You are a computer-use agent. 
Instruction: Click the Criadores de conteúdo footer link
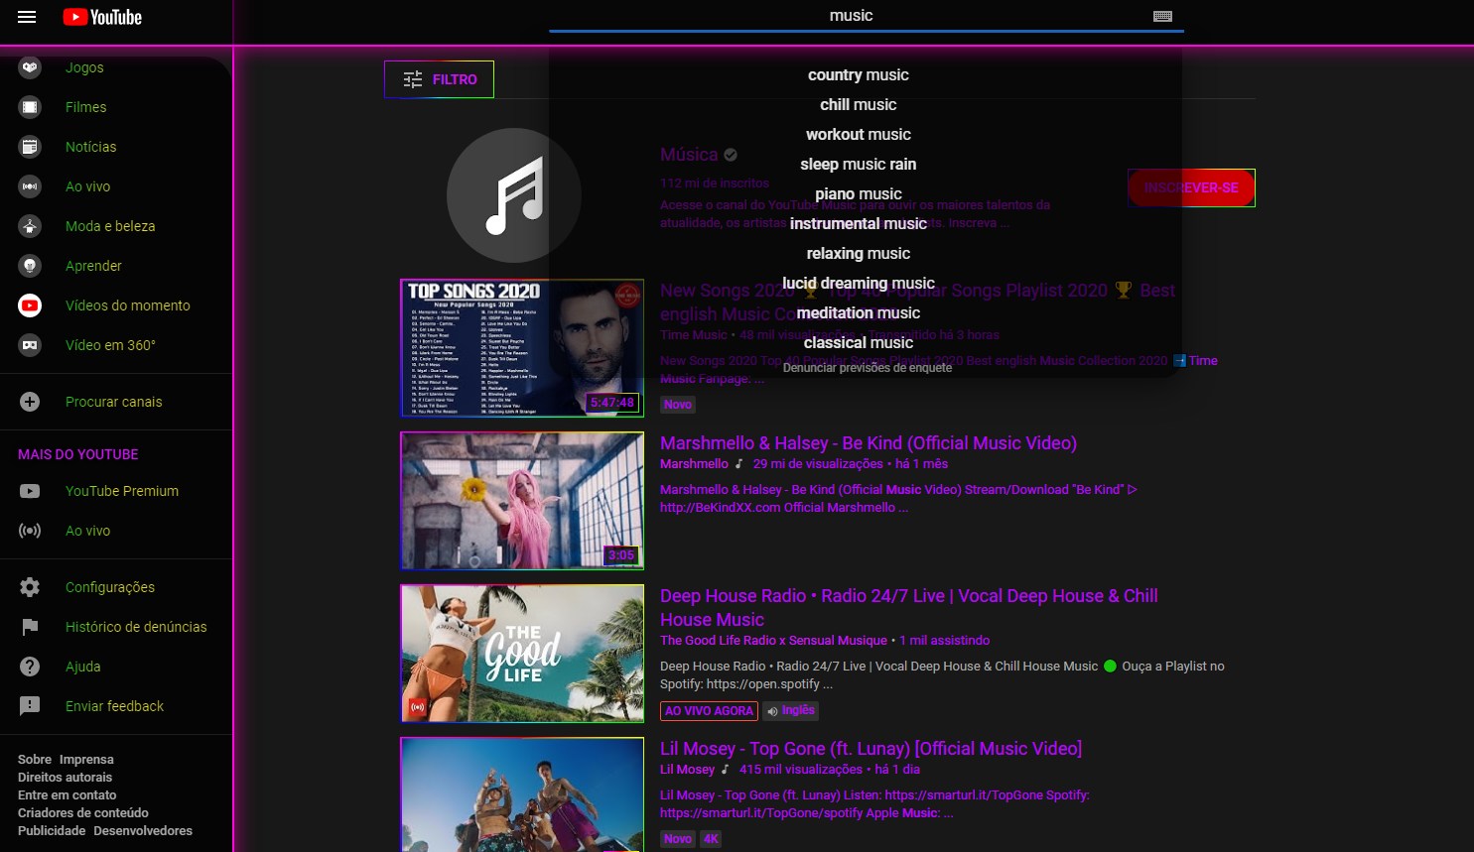point(83,813)
